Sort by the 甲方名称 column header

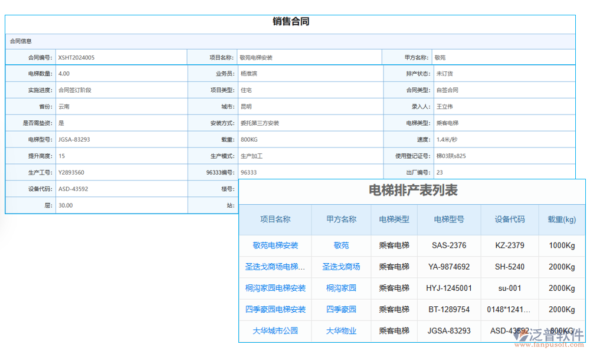[341, 219]
